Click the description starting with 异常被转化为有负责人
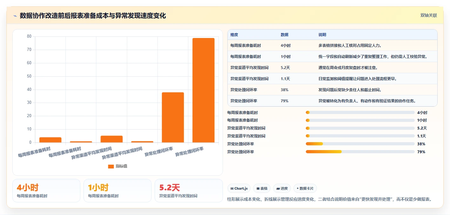 click(367, 101)
